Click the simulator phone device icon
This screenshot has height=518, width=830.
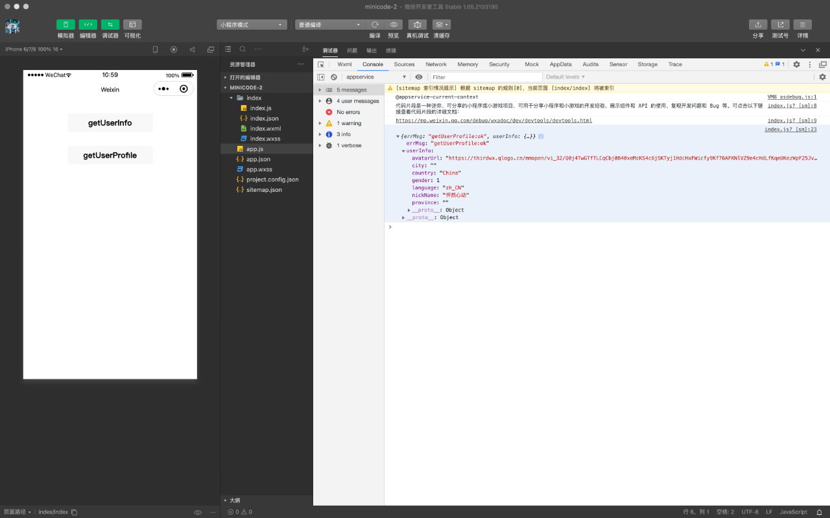[155, 49]
